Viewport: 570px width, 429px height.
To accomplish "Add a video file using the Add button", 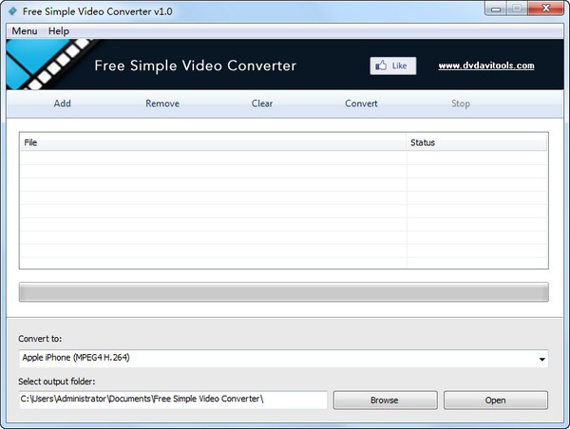I will [63, 103].
